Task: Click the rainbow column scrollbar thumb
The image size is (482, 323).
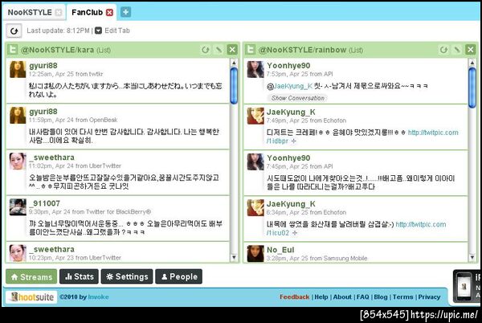Action: (472, 88)
